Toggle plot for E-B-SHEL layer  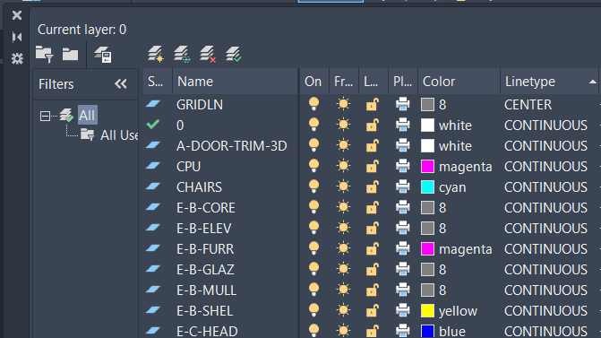[x=403, y=310]
